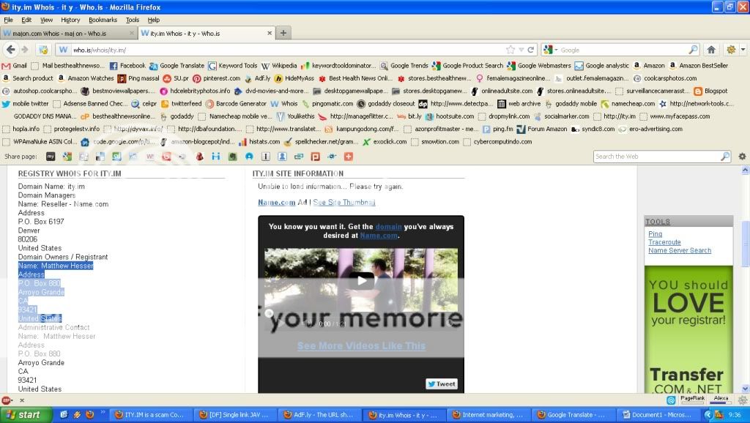Click the YOU should LOVE your registrar ad
This screenshot has height=423, width=750.
coord(688,329)
